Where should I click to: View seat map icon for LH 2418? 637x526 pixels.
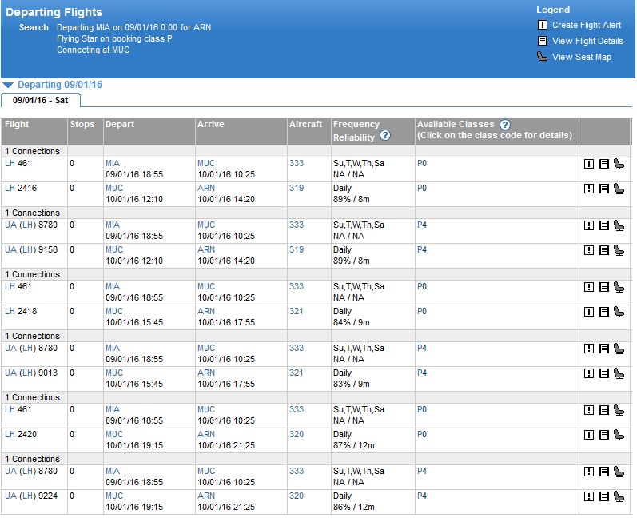(x=619, y=312)
